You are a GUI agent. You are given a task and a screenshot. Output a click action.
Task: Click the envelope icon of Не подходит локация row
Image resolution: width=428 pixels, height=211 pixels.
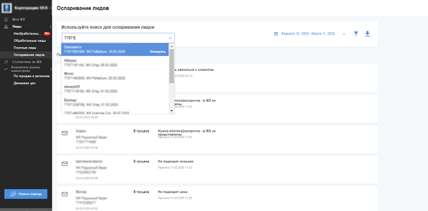coord(64,164)
